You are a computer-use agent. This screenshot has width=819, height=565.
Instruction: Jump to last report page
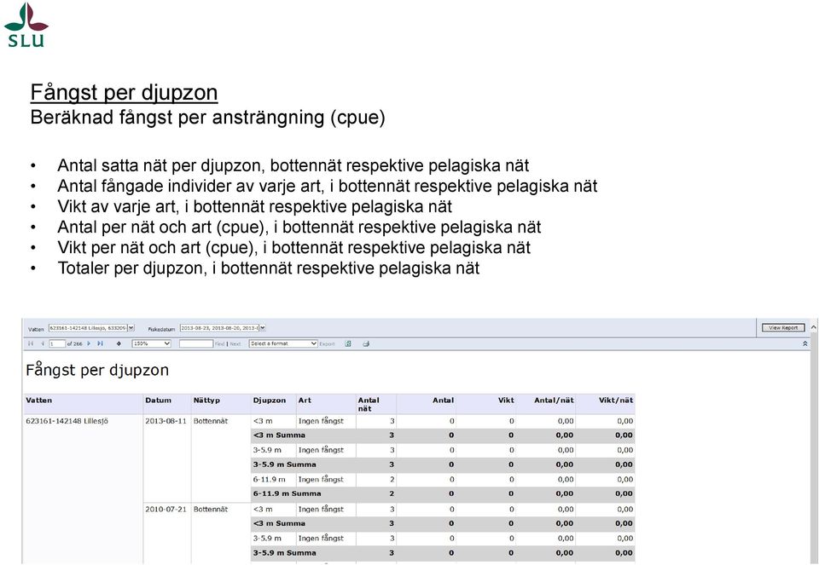[101, 343]
